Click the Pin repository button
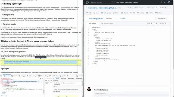Screen dimensions: 174x97 130,8
